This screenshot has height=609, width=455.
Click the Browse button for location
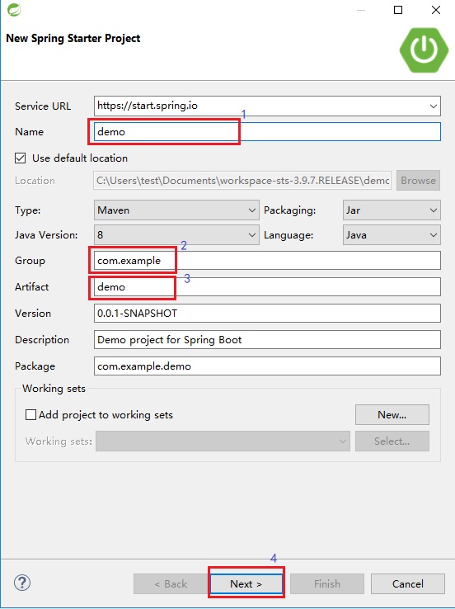tap(418, 180)
